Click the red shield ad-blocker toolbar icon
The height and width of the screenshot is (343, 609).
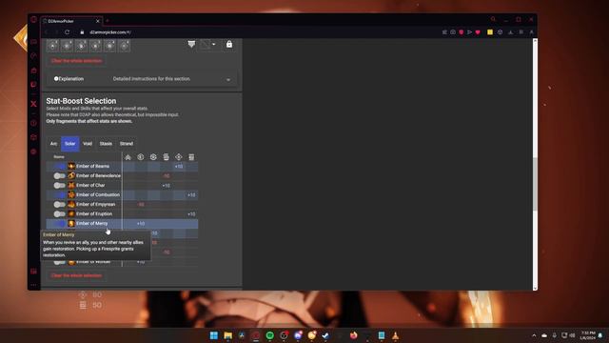pyautogui.click(x=461, y=32)
